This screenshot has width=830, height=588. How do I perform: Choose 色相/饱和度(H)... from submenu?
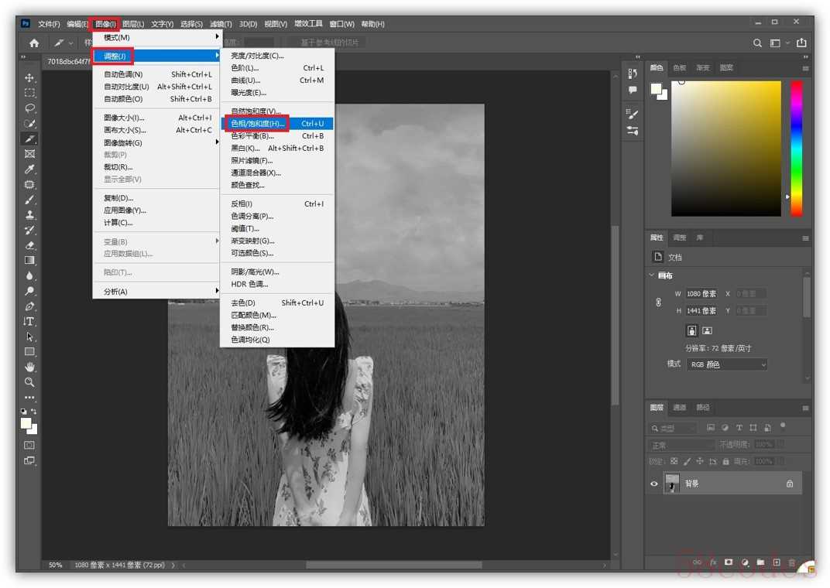[277, 123]
